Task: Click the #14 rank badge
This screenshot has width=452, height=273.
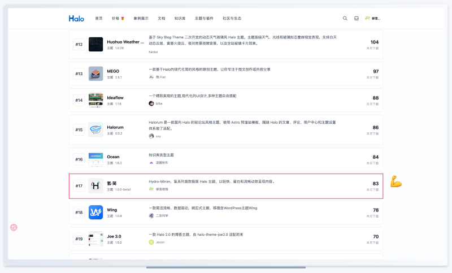Action: (79, 100)
